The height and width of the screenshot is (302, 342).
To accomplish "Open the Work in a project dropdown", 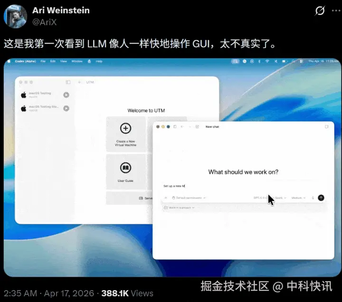I will [179, 208].
